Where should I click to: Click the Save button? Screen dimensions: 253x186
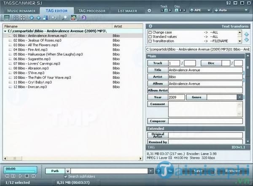click(x=198, y=171)
